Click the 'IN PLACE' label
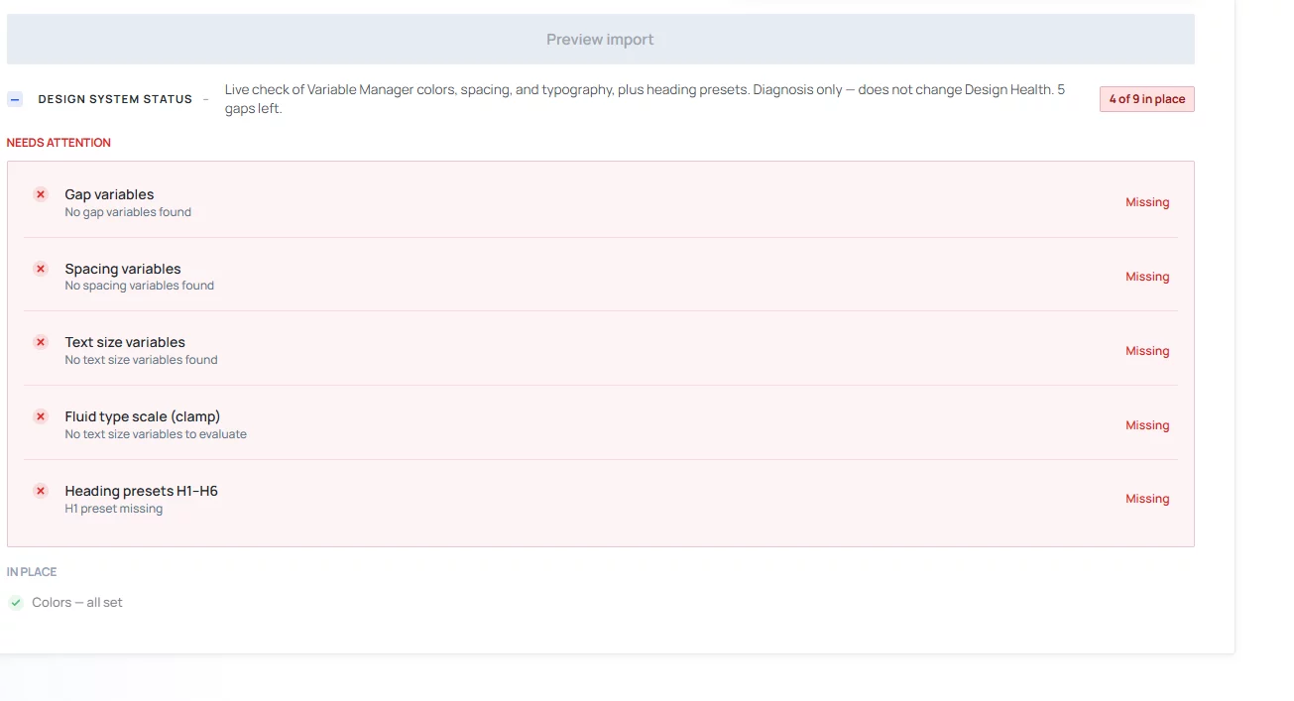Screen dimensions: 1294x701 (32, 572)
